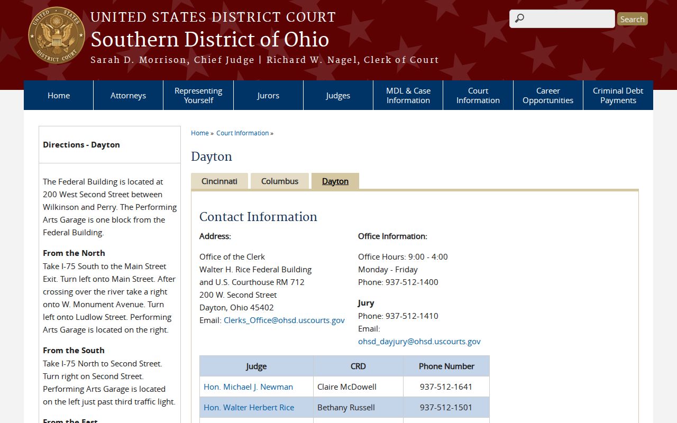Click the District Court seal logo
Image resolution: width=677 pixels, height=423 pixels.
pos(57,35)
